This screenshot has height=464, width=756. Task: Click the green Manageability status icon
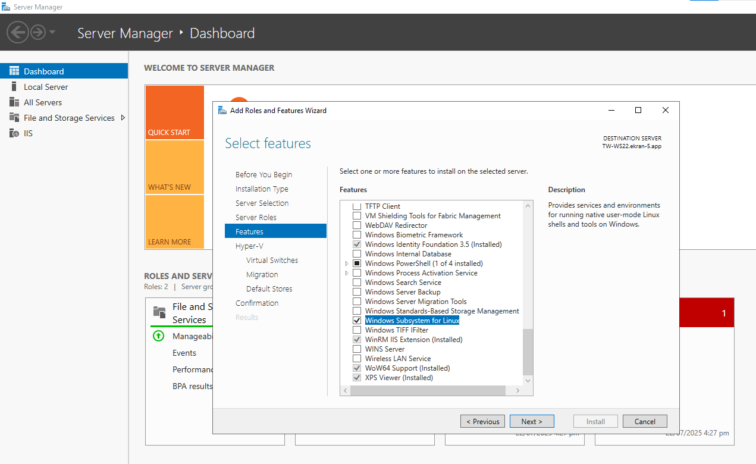(158, 336)
